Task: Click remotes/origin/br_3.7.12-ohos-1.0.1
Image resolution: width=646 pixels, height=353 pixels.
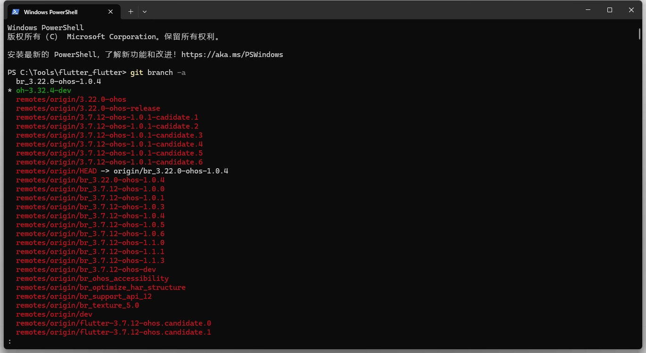Action: tap(90, 198)
